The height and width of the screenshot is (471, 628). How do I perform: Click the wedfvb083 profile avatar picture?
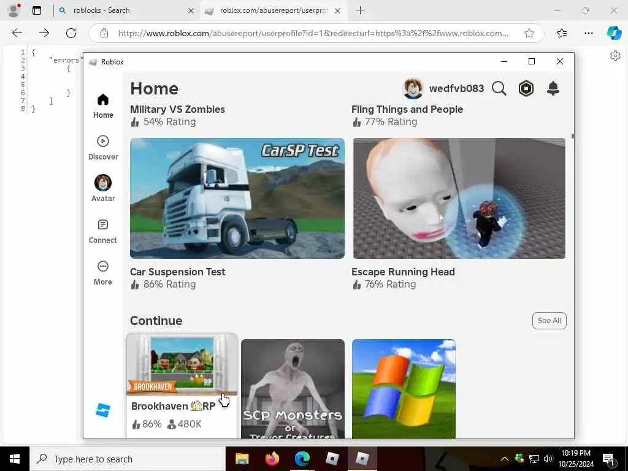click(413, 88)
